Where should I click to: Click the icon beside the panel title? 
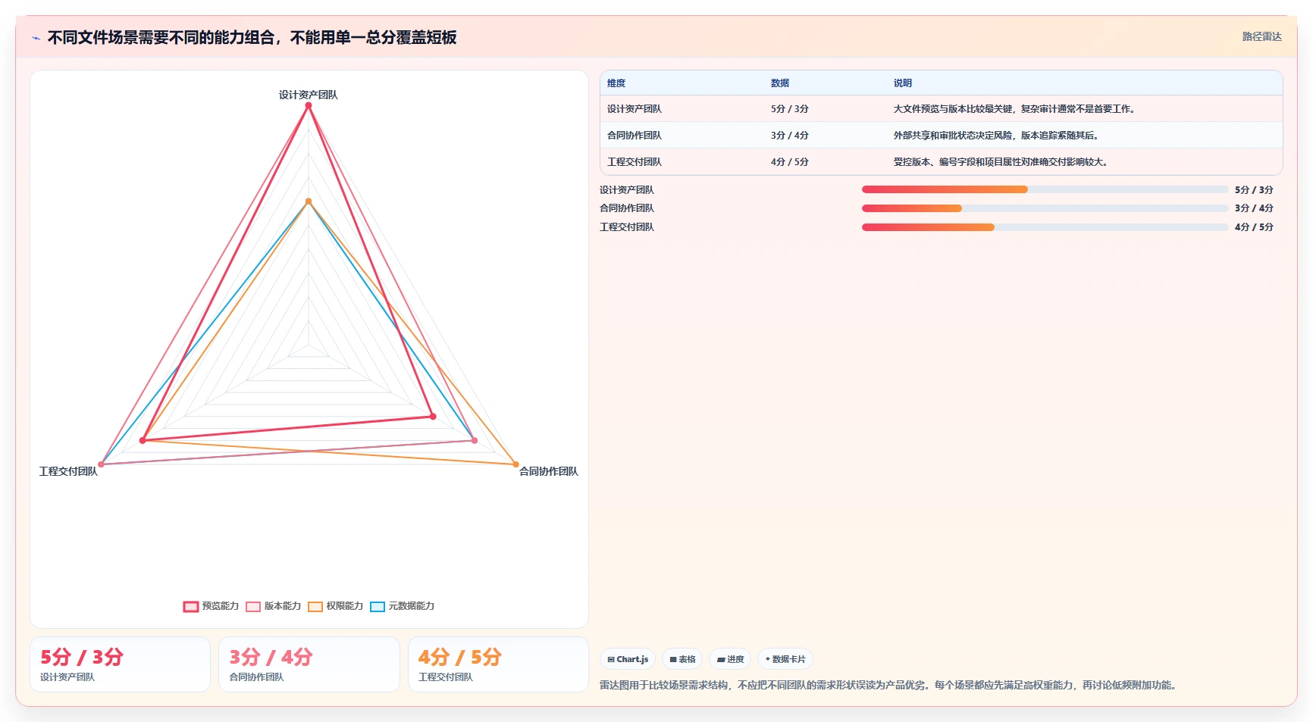pyautogui.click(x=36, y=38)
